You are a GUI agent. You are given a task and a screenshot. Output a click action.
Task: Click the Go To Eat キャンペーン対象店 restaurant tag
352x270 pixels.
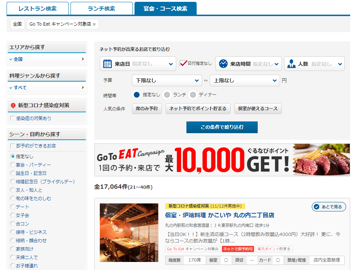coord(193,249)
